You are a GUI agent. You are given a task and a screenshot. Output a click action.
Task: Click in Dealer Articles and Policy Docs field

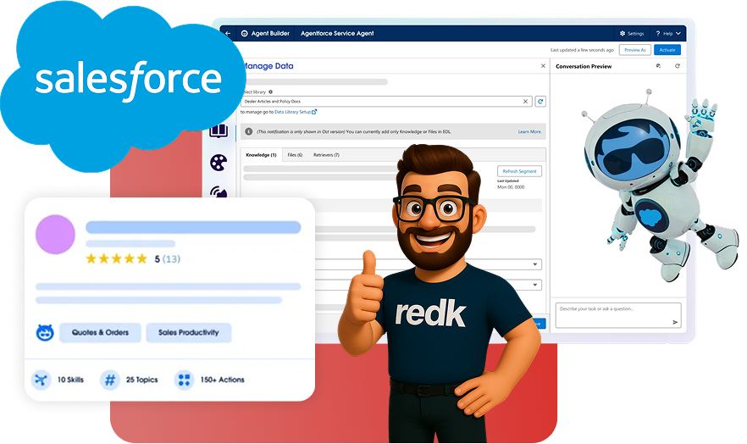pyautogui.click(x=386, y=102)
